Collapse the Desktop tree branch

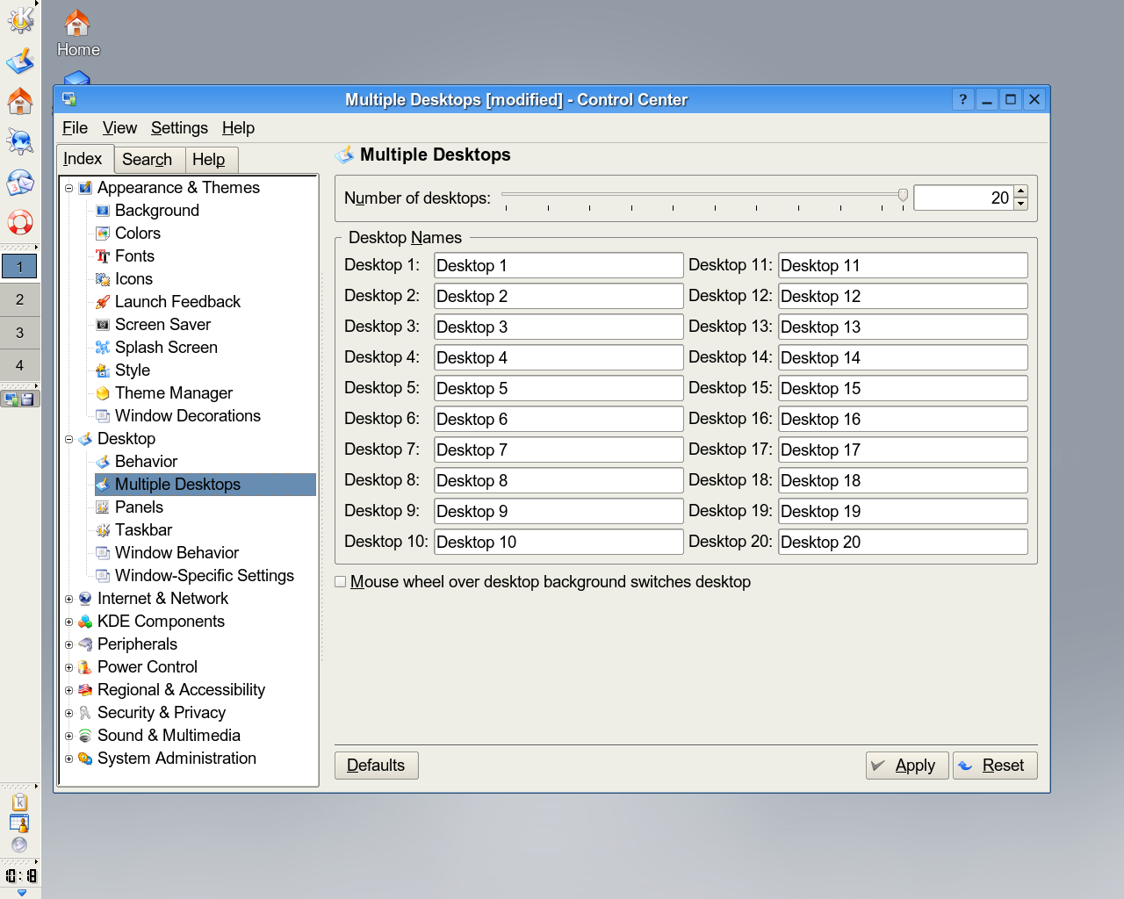[68, 439]
